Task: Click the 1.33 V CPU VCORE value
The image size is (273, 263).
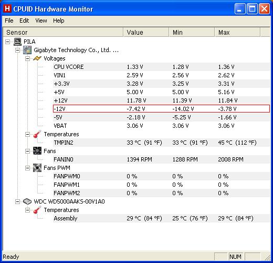Action: click(135, 67)
